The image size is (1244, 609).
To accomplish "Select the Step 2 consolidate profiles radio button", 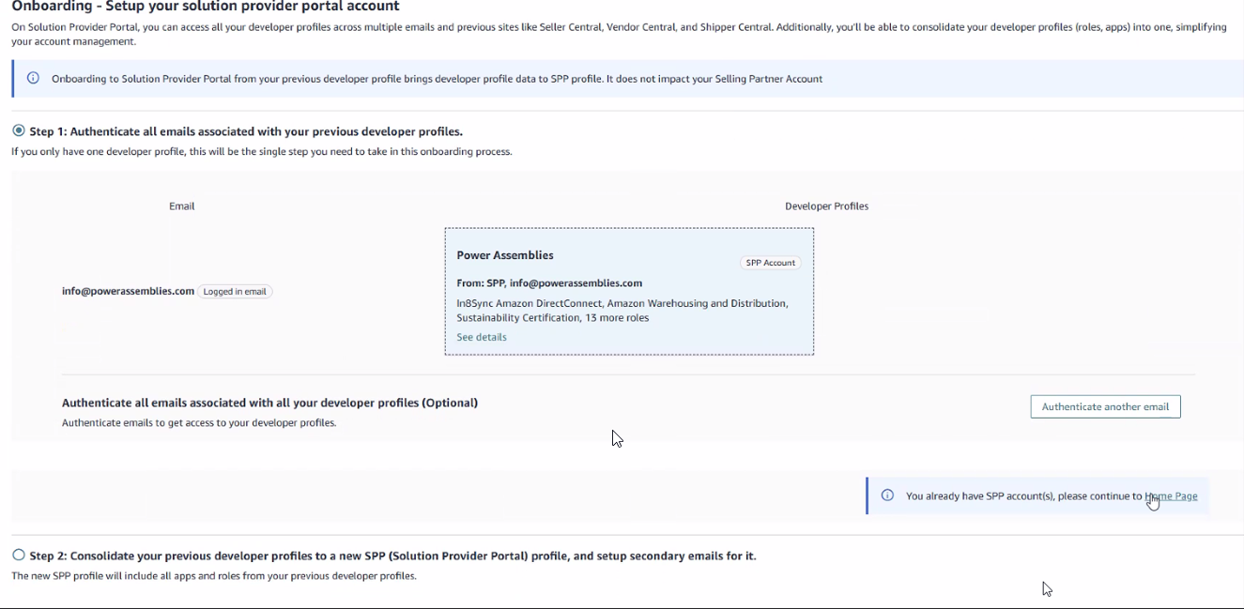I will [19, 555].
